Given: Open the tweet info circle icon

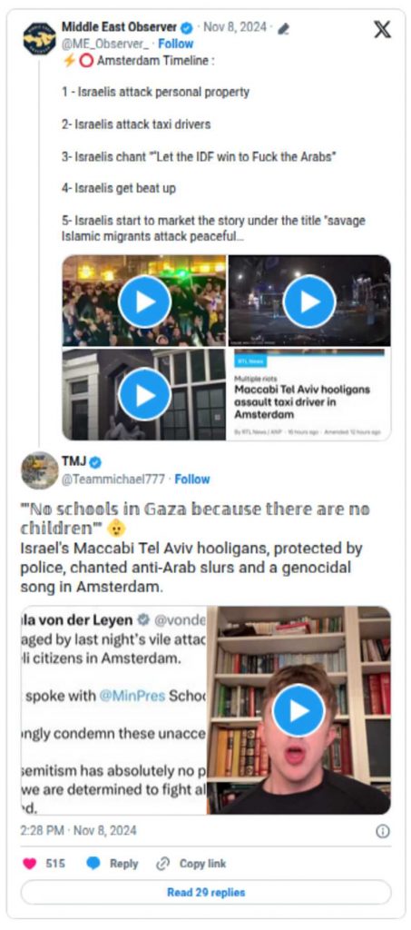Looking at the screenshot, I should [383, 831].
